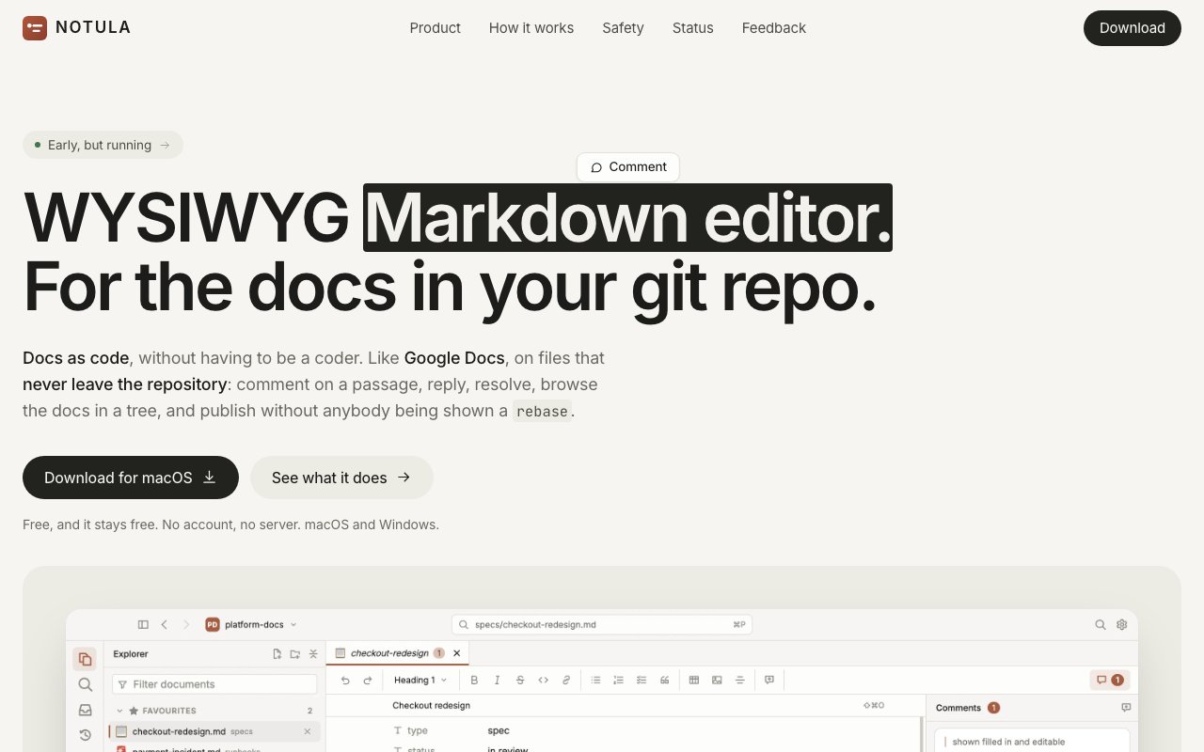Open the platform-docs repository dropdown

[x=251, y=624]
